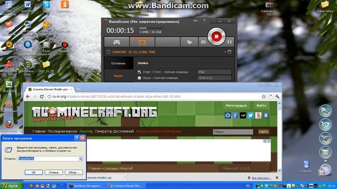Open Bandicam registration key icon
Screen dimensions: 337x189
[x=195, y=21]
